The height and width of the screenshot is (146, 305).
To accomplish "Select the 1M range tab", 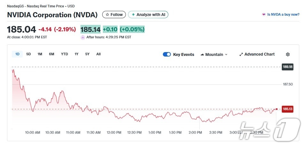I will [x=40, y=54].
